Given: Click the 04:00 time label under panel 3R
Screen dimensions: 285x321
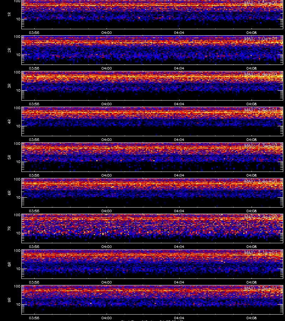Looking at the screenshot, I should [x=107, y=104].
